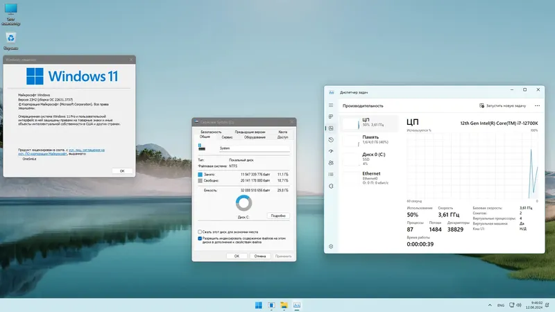The height and width of the screenshot is (312, 555).
Task: Open the Task Manager hamburger navigation menu
Action: 331,105
